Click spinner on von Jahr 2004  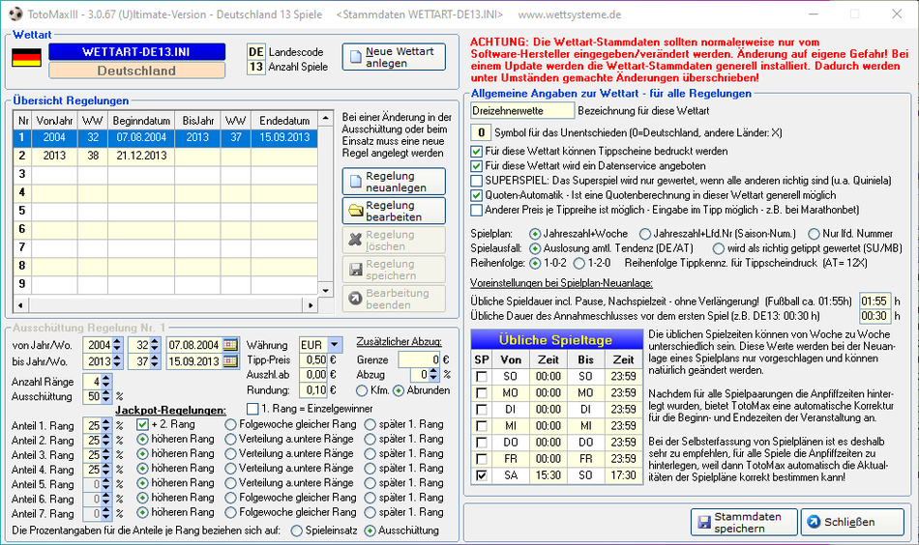[117, 345]
